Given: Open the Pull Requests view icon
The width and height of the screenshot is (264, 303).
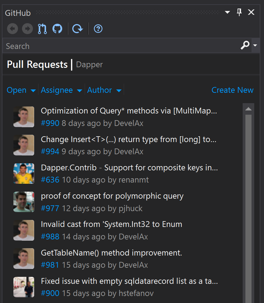Looking at the screenshot, I should (x=42, y=29).
